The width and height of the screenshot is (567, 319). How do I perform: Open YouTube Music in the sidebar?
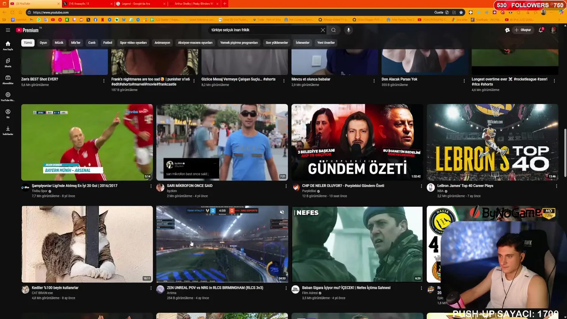(x=8, y=97)
